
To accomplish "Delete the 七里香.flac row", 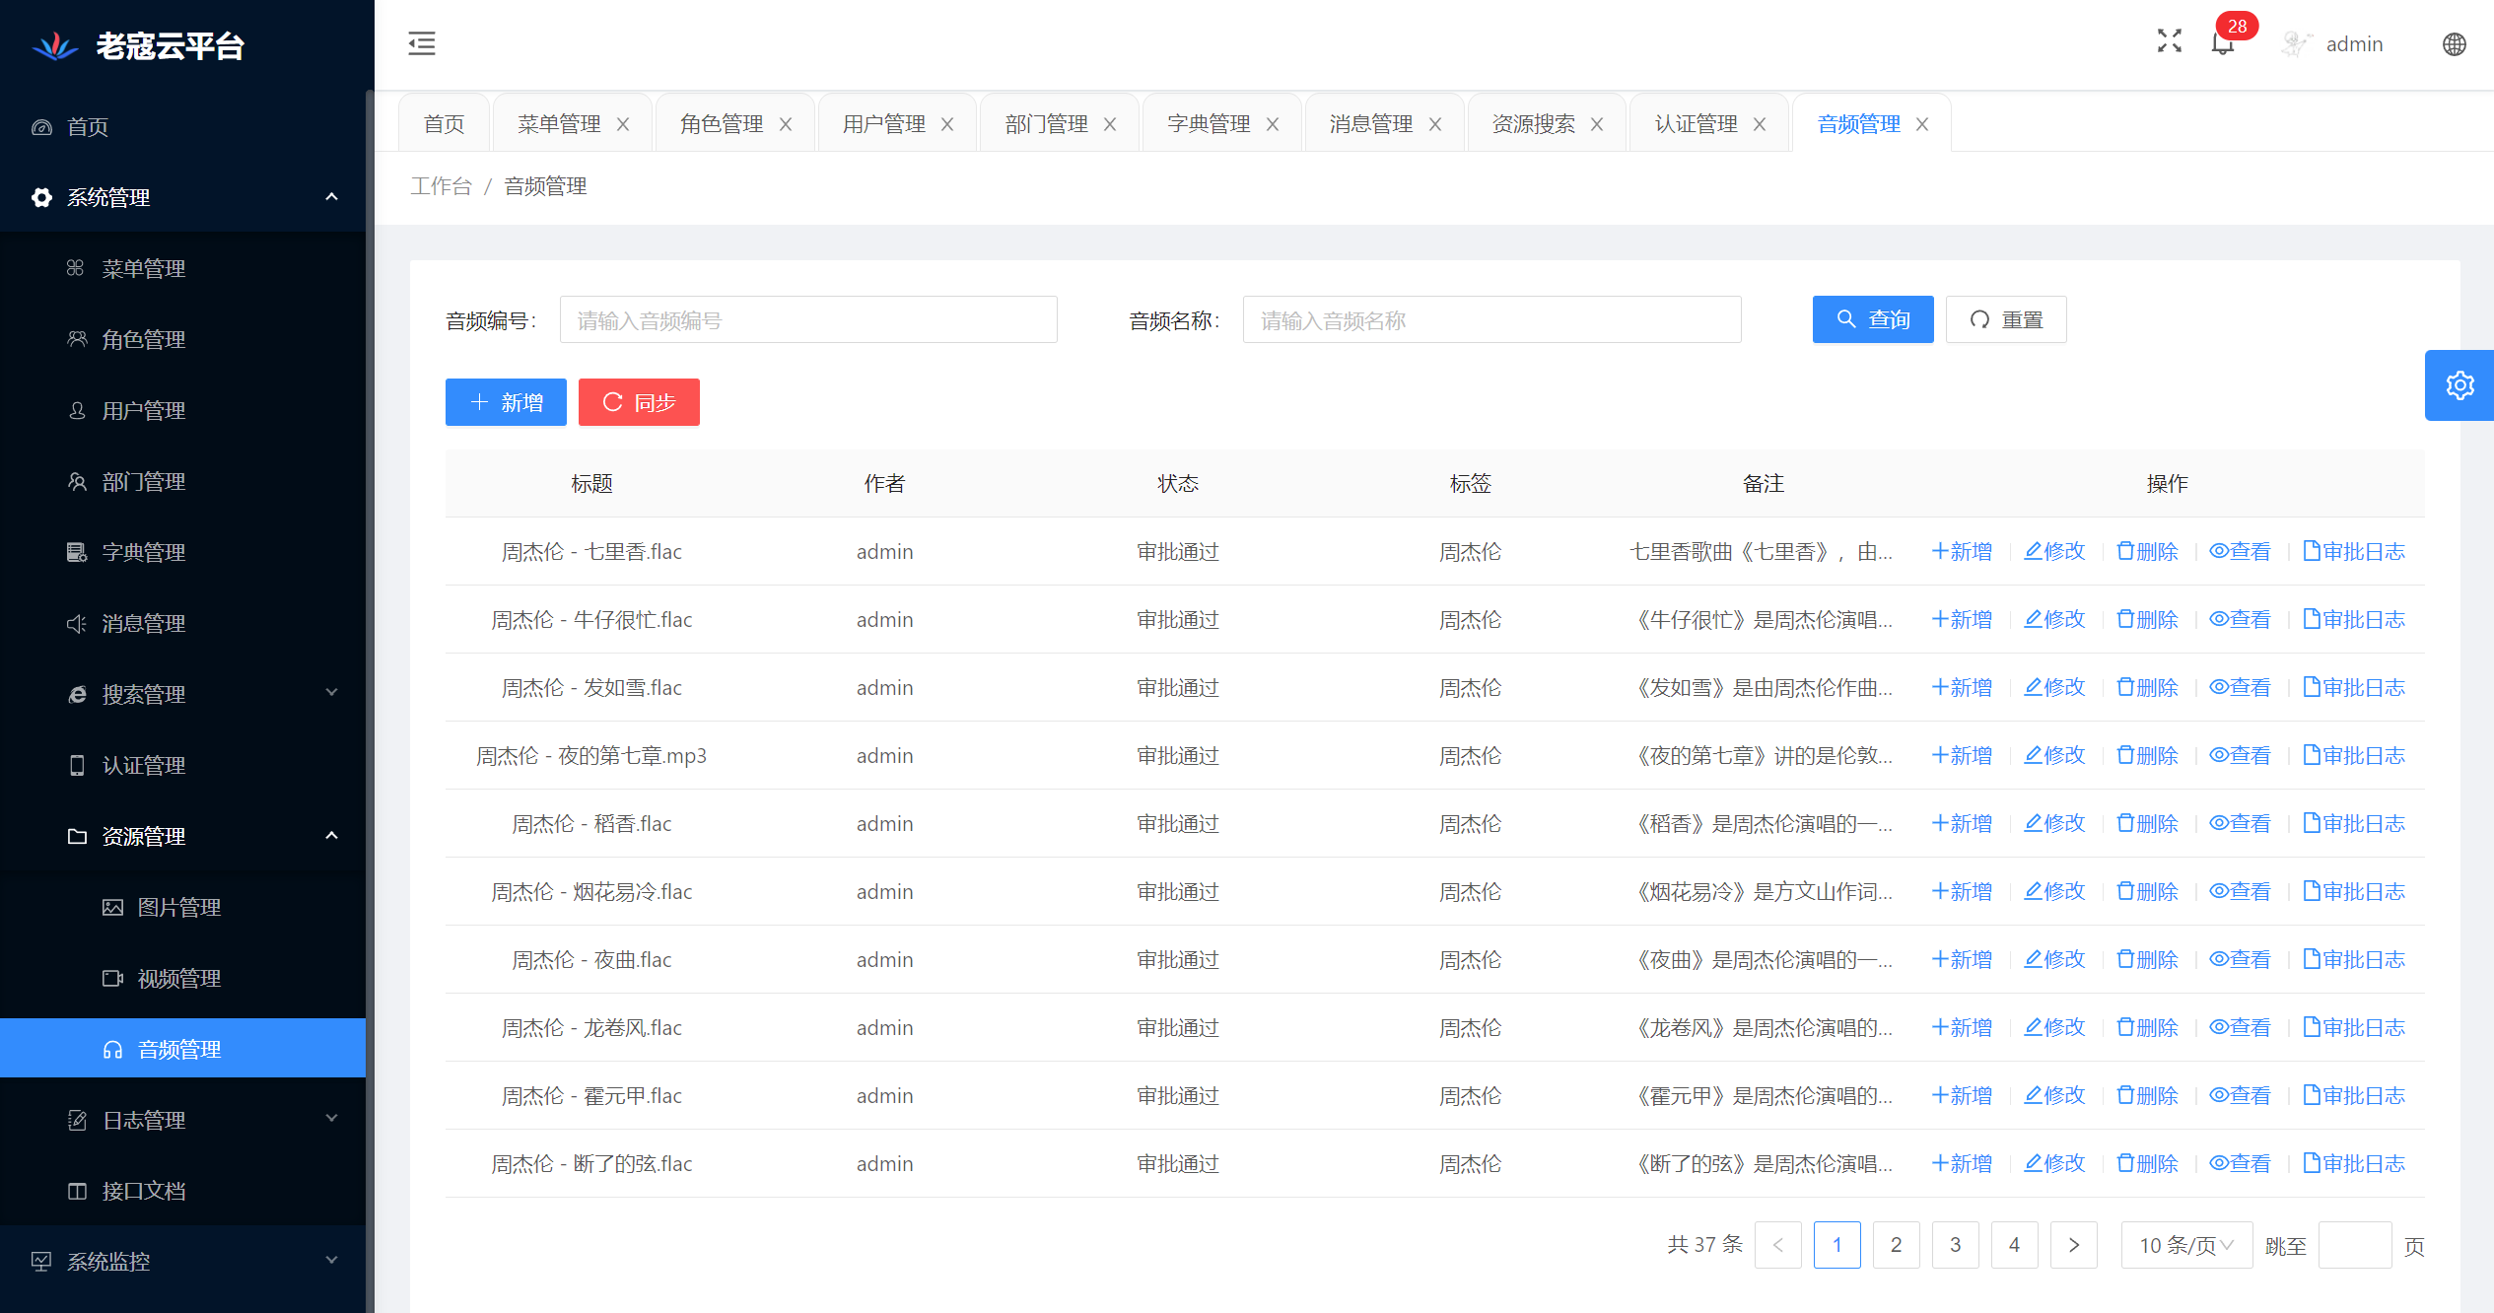I will click(x=2147, y=552).
